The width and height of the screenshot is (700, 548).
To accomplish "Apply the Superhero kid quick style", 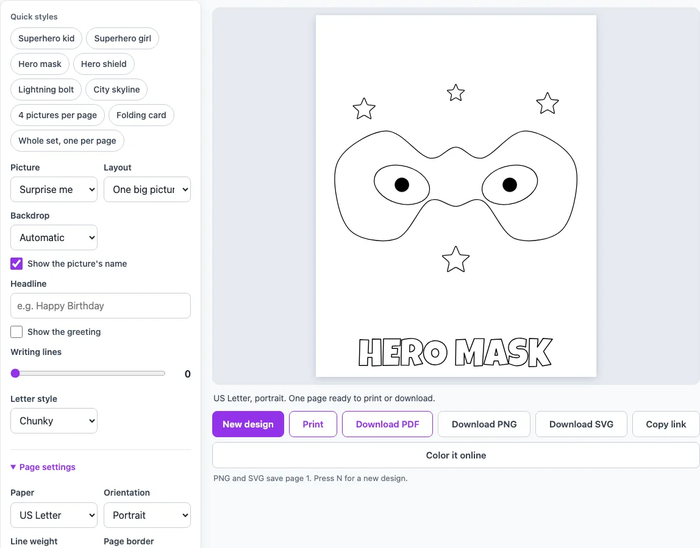I will point(46,38).
